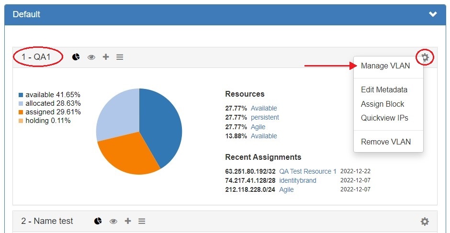The image size is (450, 233).
Task: Click the pie chart icon beside 2 - Name test
Action: (98, 221)
